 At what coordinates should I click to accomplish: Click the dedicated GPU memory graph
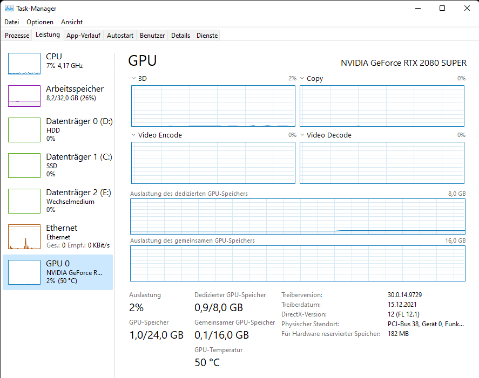click(298, 216)
